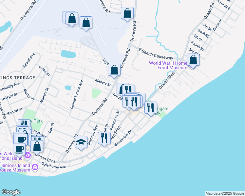The height and width of the screenshot is (196, 245).
Task: Open the purple lighthouse museum pin
Action: [x=35, y=167]
